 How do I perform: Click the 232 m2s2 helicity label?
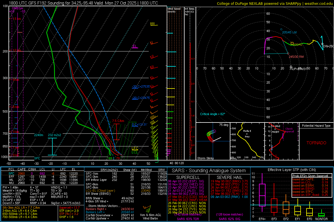click(55, 135)
